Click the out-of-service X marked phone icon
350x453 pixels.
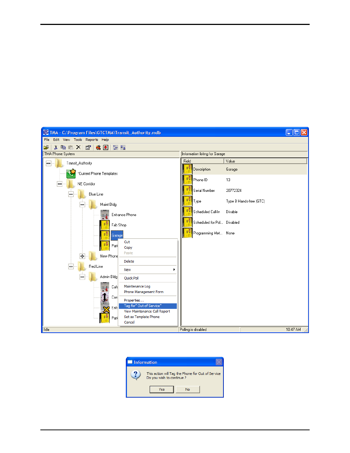[105, 308]
